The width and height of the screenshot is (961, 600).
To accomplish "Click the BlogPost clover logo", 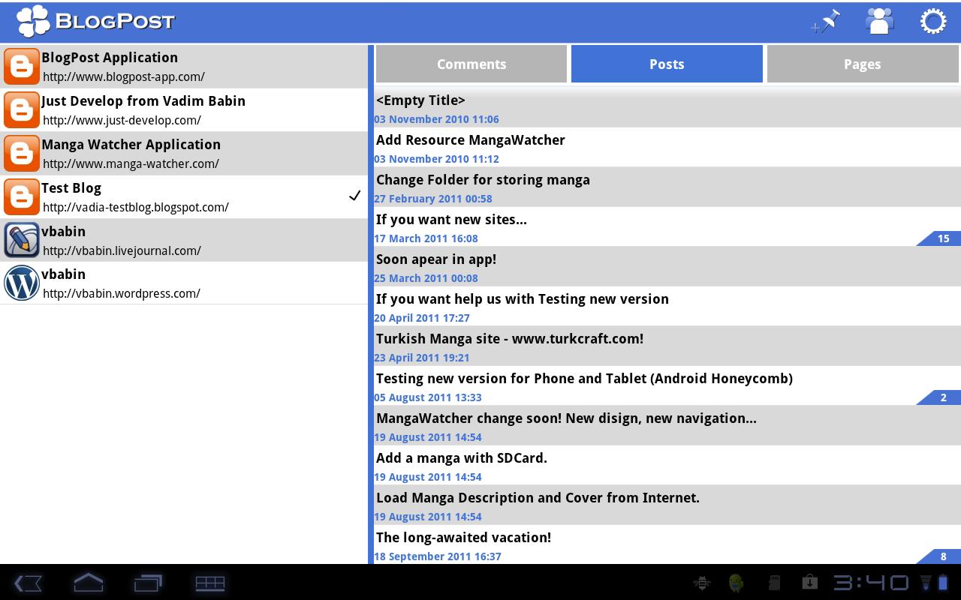I will click(34, 21).
